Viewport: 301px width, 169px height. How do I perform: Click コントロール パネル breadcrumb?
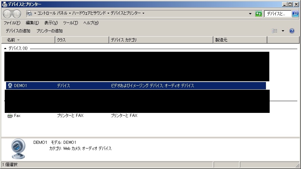pos(52,13)
